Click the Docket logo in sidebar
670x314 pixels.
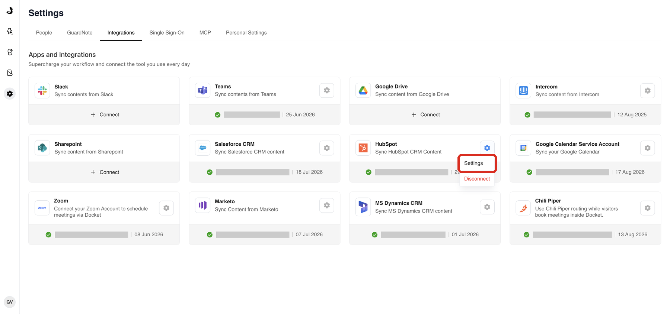10,10
